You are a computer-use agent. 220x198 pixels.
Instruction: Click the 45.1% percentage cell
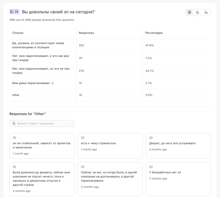150,71
